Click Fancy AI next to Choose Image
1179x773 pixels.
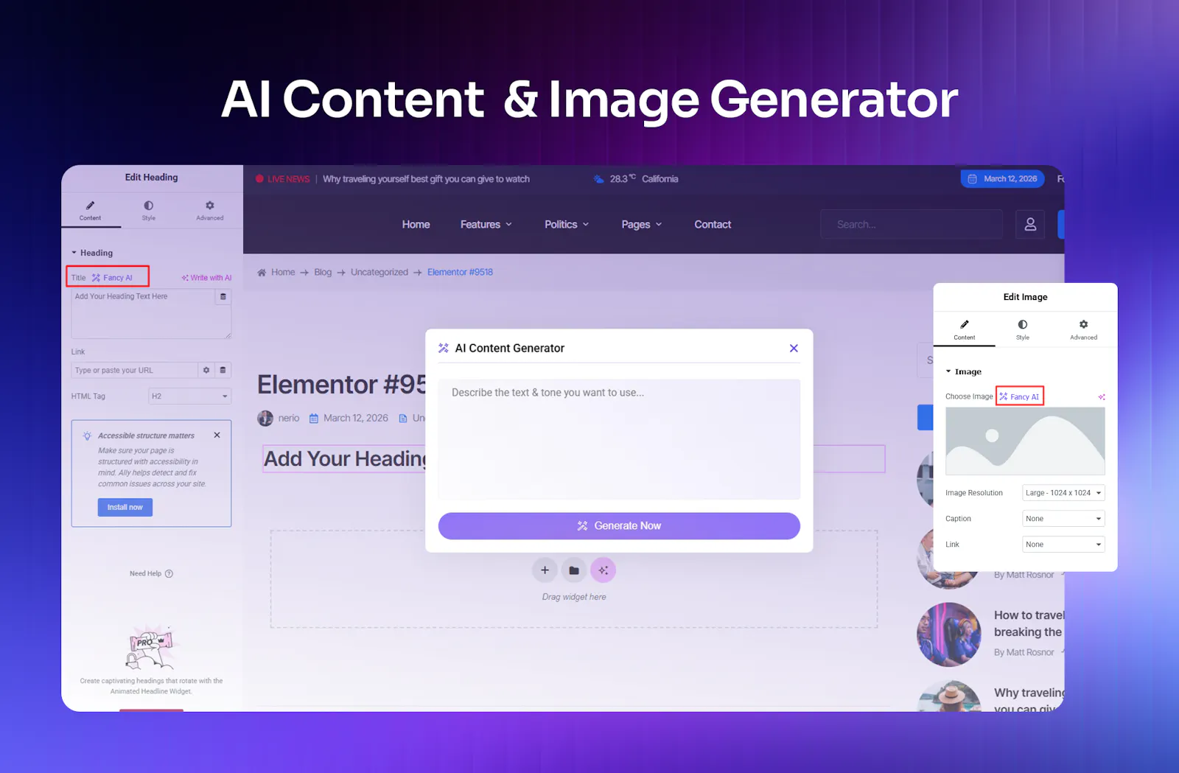point(1020,396)
